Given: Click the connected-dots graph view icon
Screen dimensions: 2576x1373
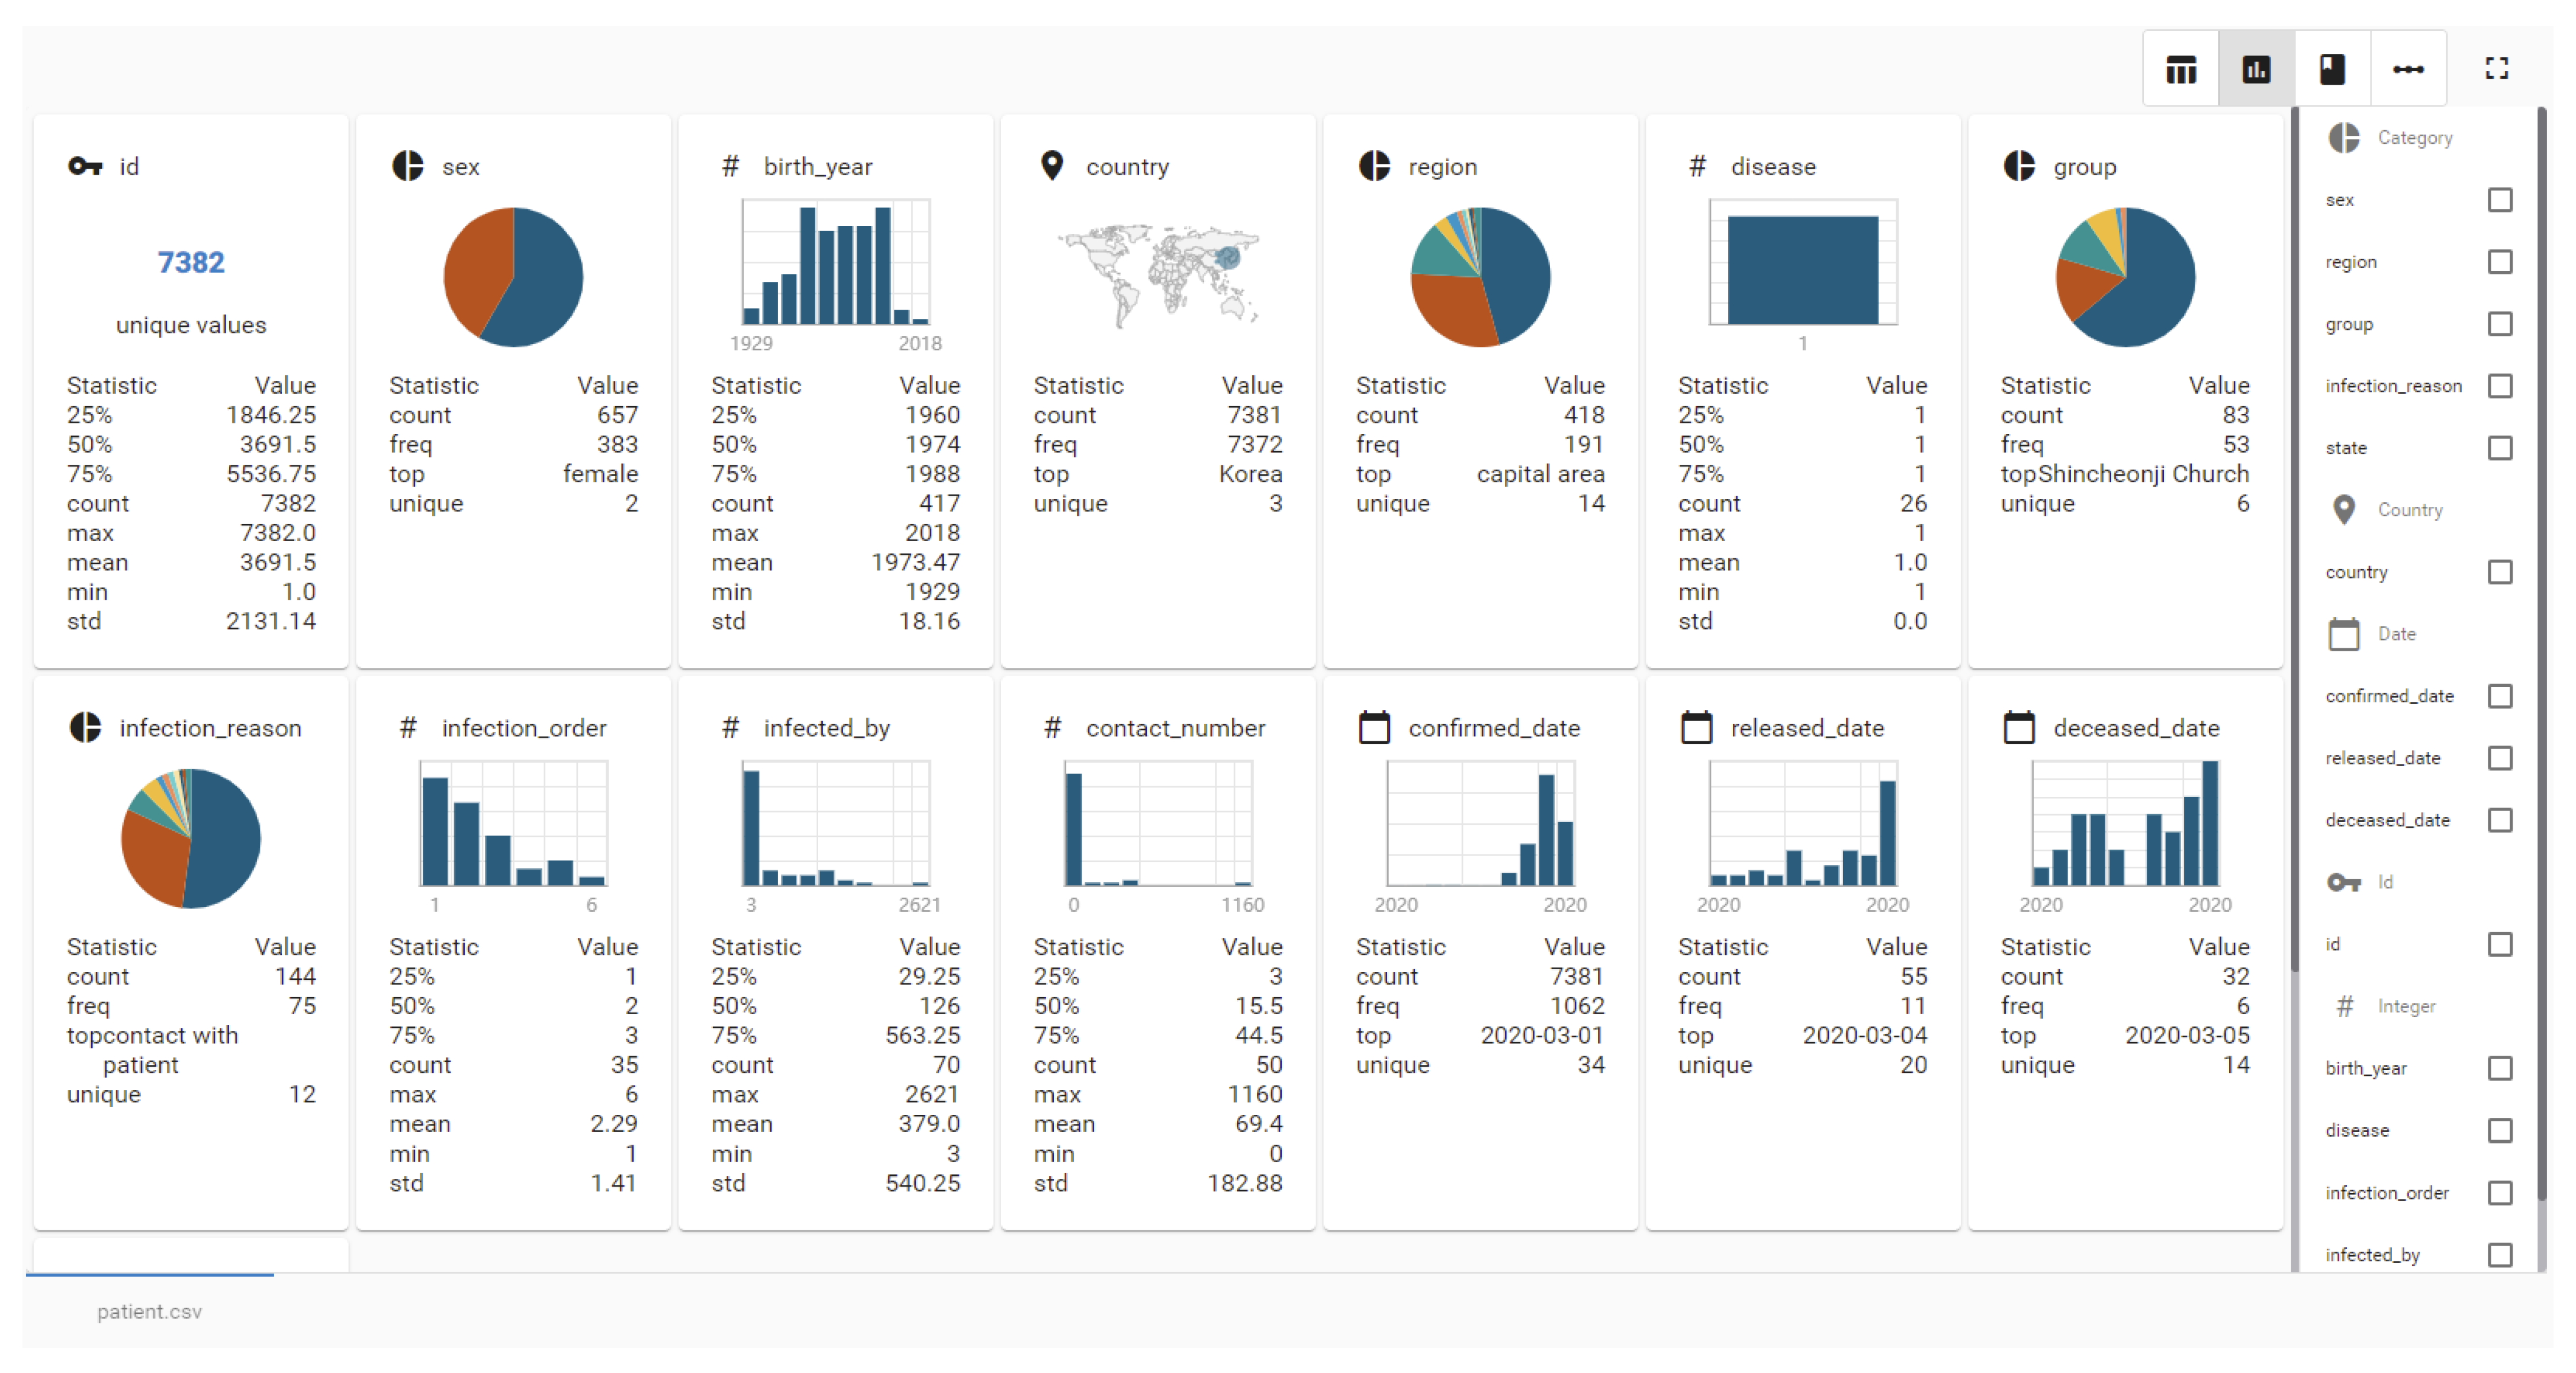Looking at the screenshot, I should click(2408, 69).
